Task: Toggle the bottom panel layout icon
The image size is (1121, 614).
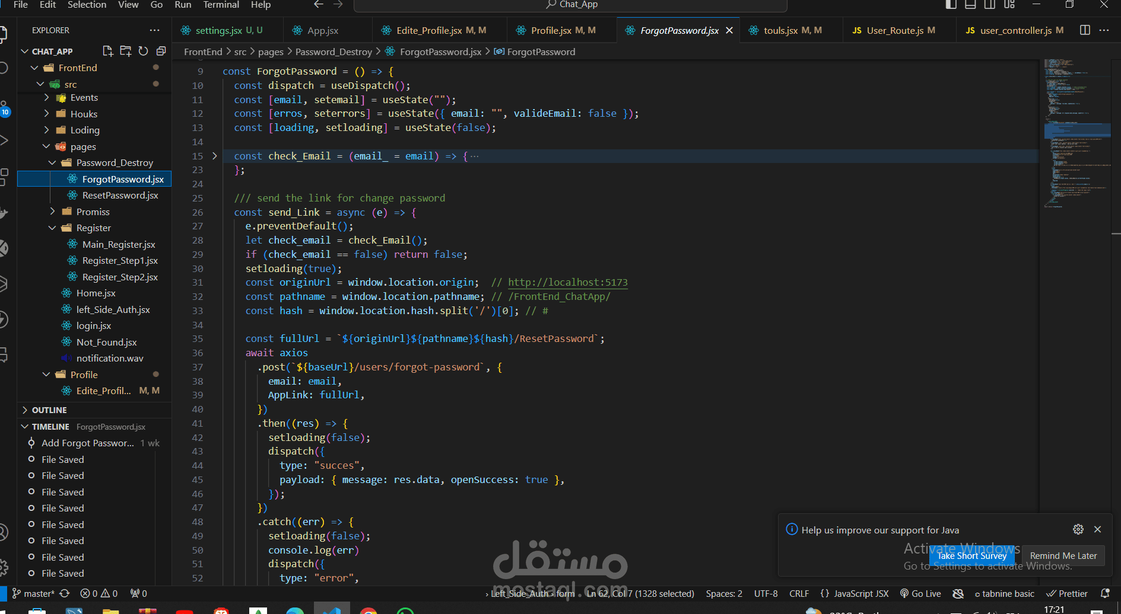Action: click(x=970, y=5)
